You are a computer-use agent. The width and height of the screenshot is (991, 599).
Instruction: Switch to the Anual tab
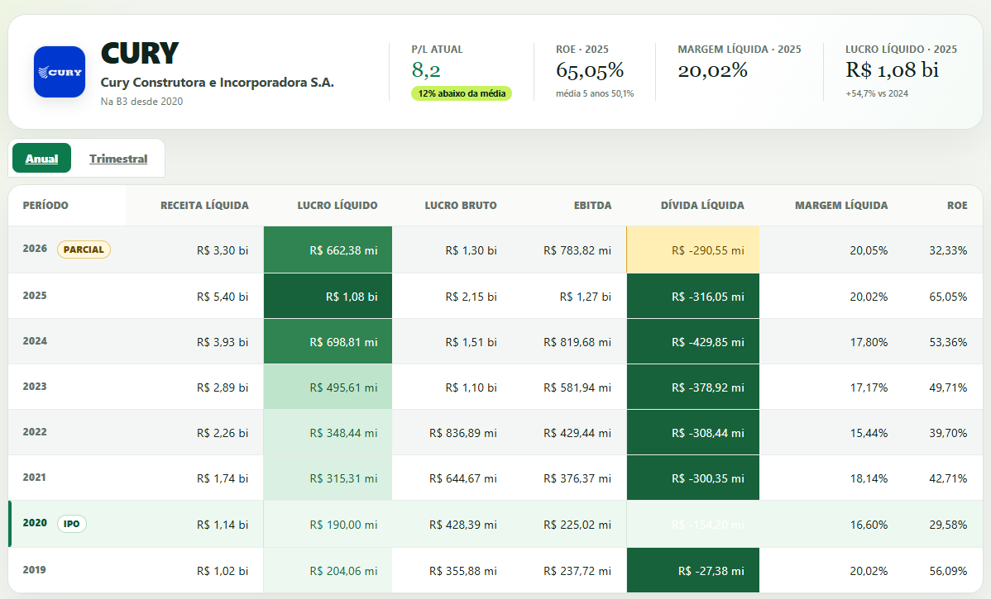pos(41,159)
